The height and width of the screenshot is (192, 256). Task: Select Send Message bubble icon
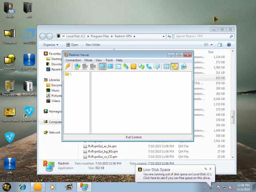click(157, 66)
